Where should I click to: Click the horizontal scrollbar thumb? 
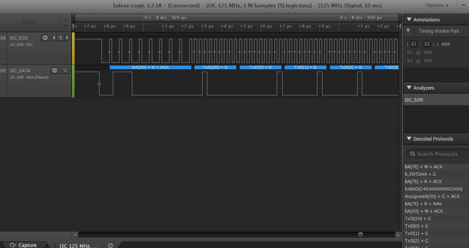click(x=361, y=234)
